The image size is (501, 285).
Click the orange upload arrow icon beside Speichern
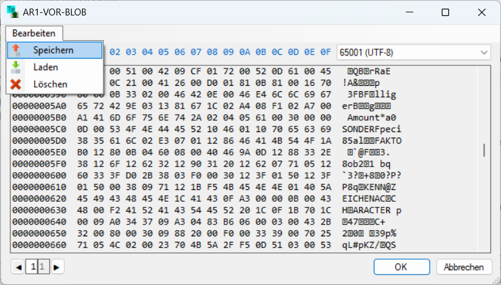(x=16, y=50)
